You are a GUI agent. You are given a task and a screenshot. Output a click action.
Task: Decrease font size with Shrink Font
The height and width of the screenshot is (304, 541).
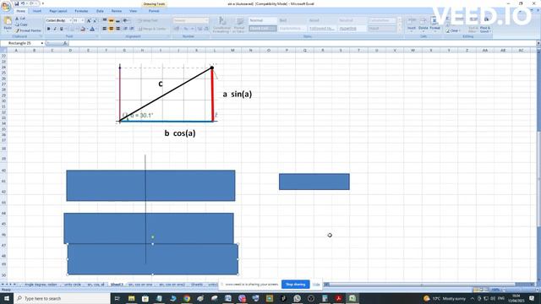click(x=95, y=20)
